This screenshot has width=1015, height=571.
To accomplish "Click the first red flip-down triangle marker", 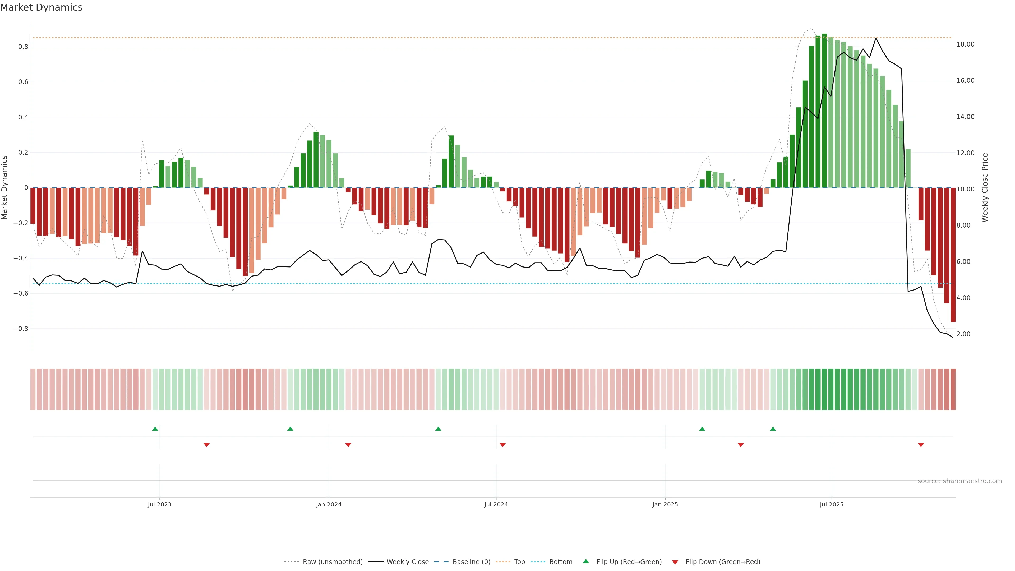I will click(x=206, y=445).
